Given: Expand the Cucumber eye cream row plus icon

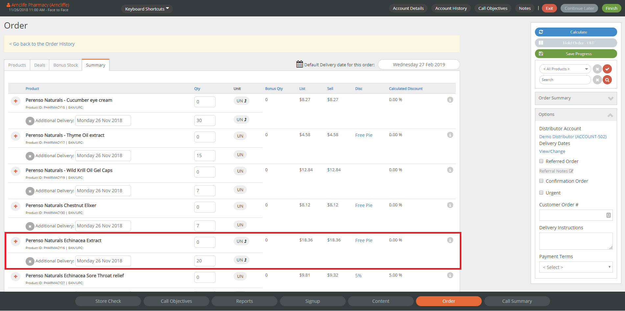Looking at the screenshot, I should tap(15, 101).
